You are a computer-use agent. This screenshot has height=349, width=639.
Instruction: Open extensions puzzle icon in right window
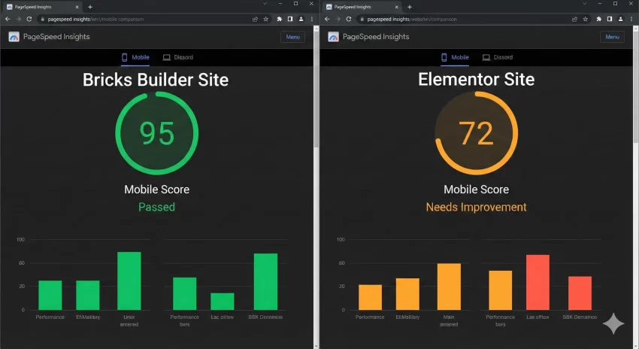point(598,19)
